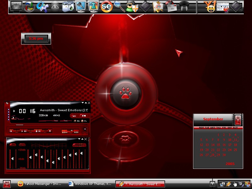Launch the orange 'se' dock icon
252x189 pixels.
[106, 7]
